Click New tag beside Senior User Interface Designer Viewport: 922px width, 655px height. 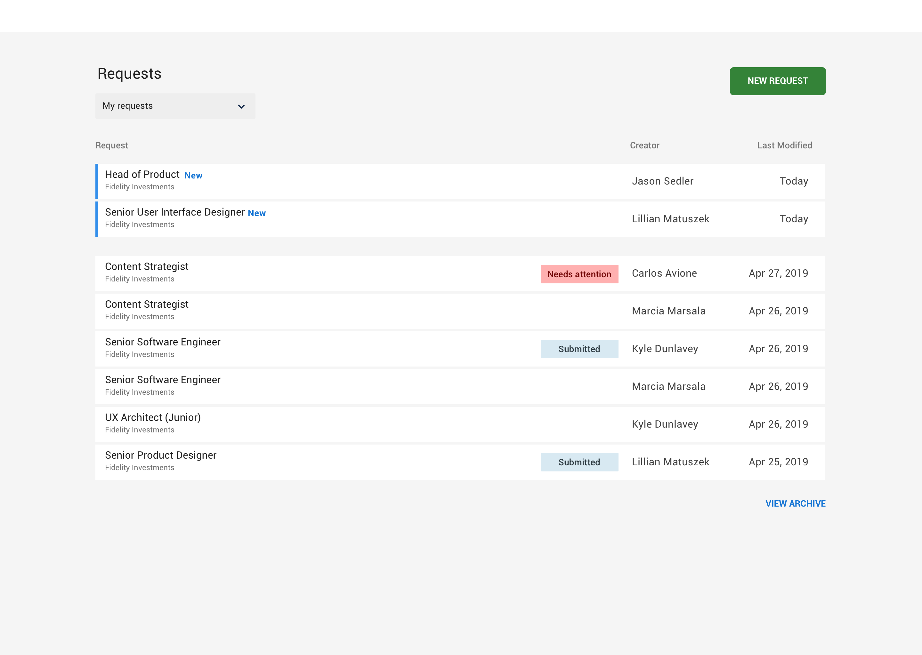(x=256, y=213)
